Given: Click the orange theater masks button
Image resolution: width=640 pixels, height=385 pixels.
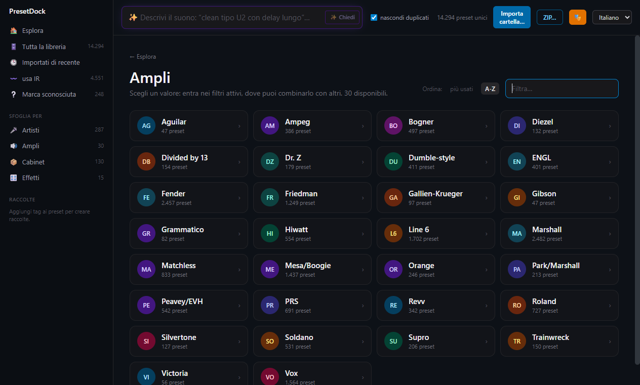Looking at the screenshot, I should tap(578, 17).
